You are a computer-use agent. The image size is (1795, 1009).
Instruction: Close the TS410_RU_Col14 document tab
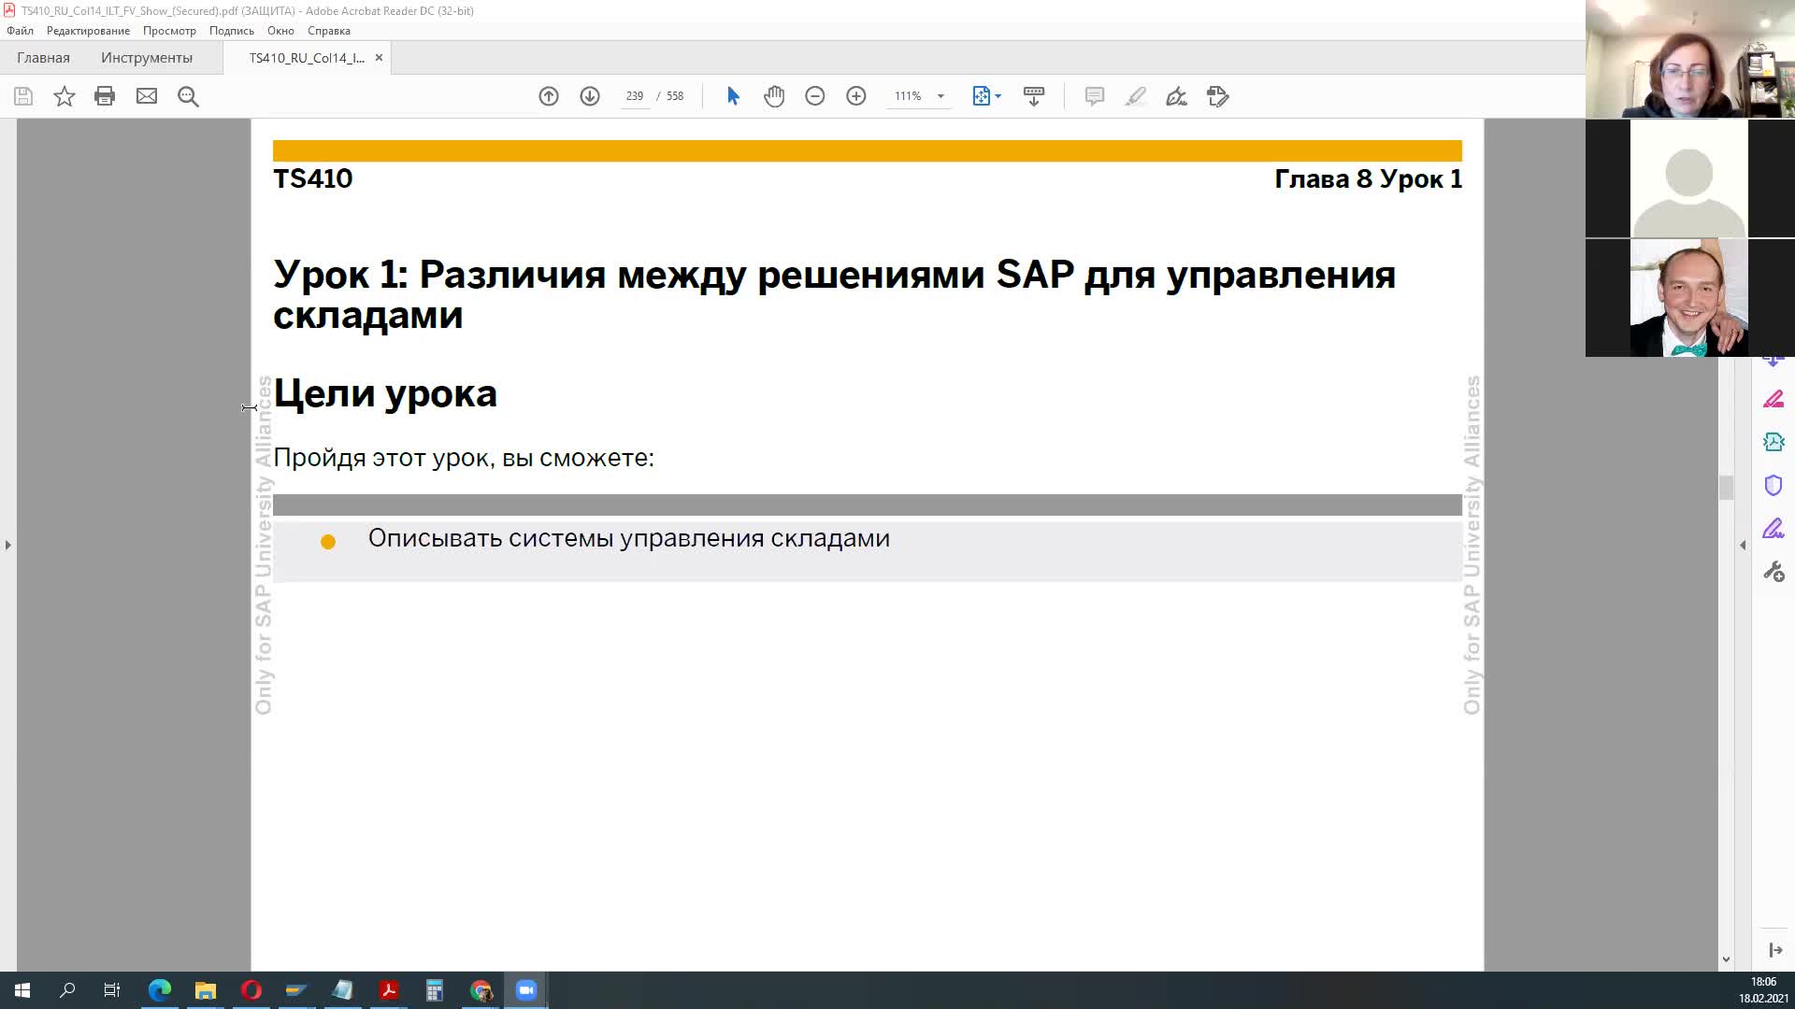point(379,58)
